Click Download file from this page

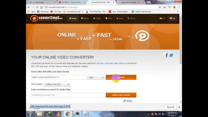48,106
